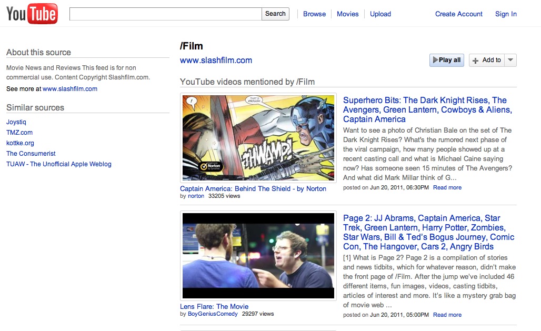Select the date 'Jun 20, 2011, 06:30PM'

(399, 187)
